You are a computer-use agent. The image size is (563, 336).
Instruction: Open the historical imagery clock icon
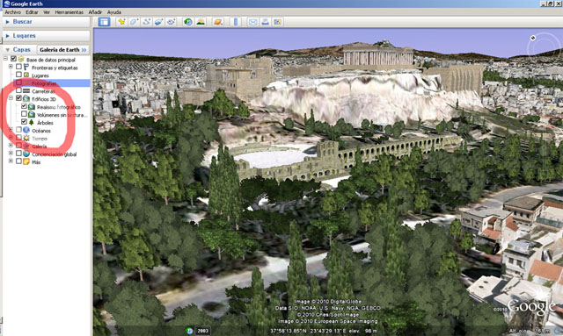tap(188, 22)
